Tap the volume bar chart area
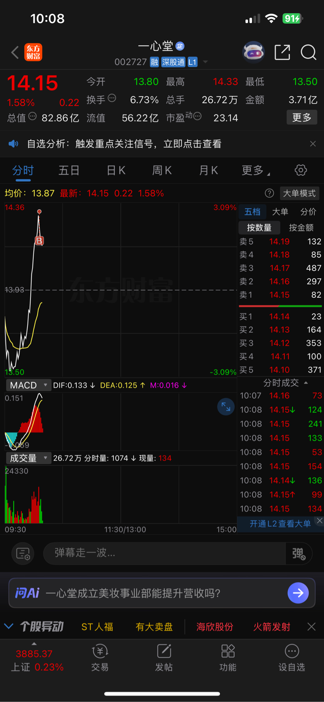Screen dimensions: 324x702 point(121,494)
